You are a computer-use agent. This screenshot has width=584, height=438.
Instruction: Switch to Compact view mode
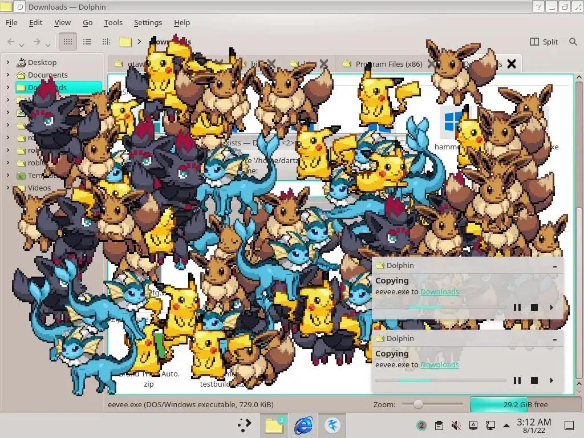pos(87,42)
